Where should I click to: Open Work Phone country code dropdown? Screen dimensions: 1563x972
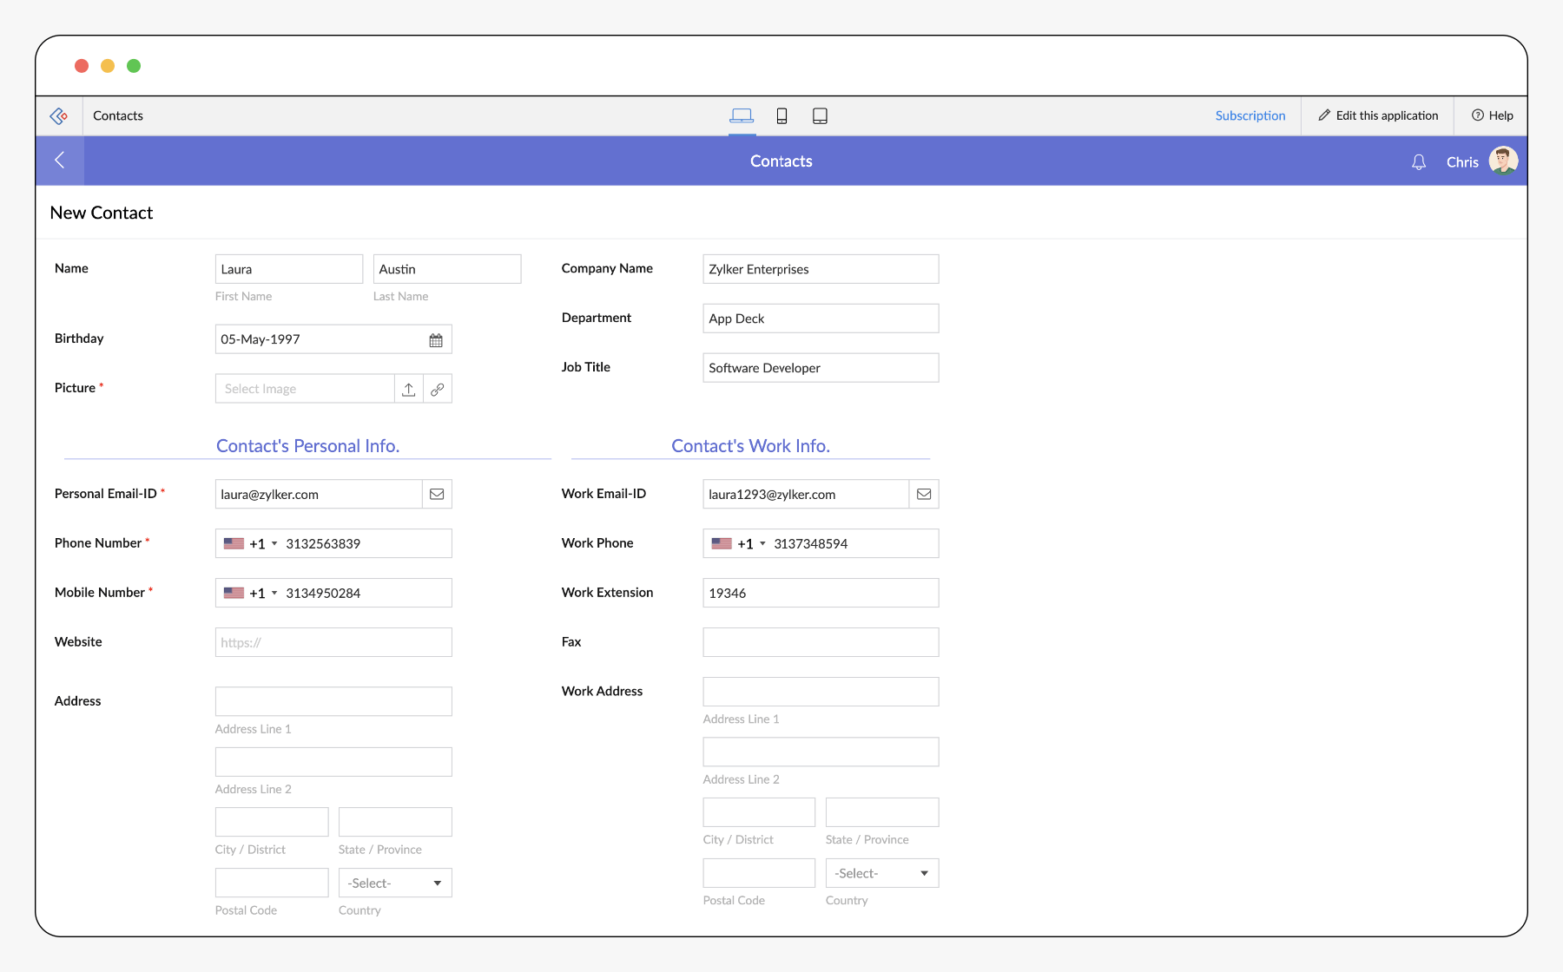pos(740,544)
